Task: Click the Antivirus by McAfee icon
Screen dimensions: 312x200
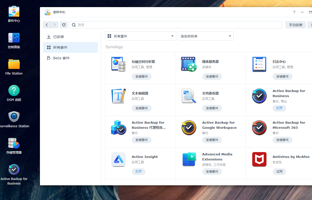Action: pos(259,159)
